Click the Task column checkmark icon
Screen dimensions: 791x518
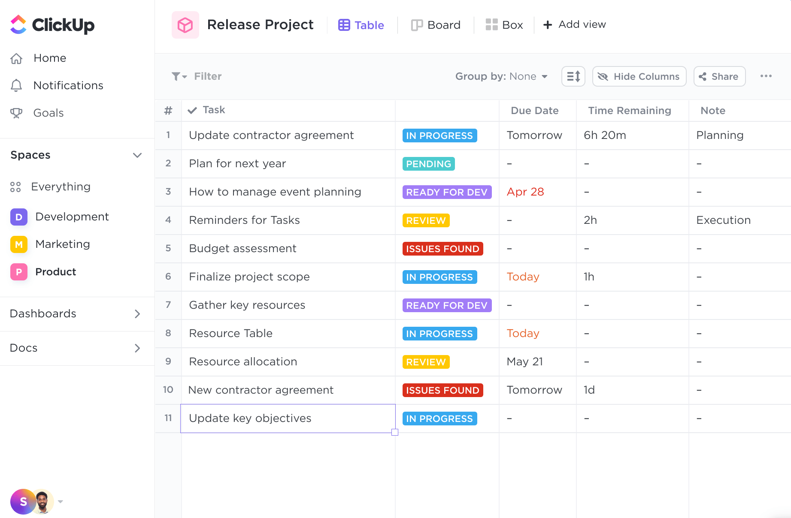coord(192,110)
